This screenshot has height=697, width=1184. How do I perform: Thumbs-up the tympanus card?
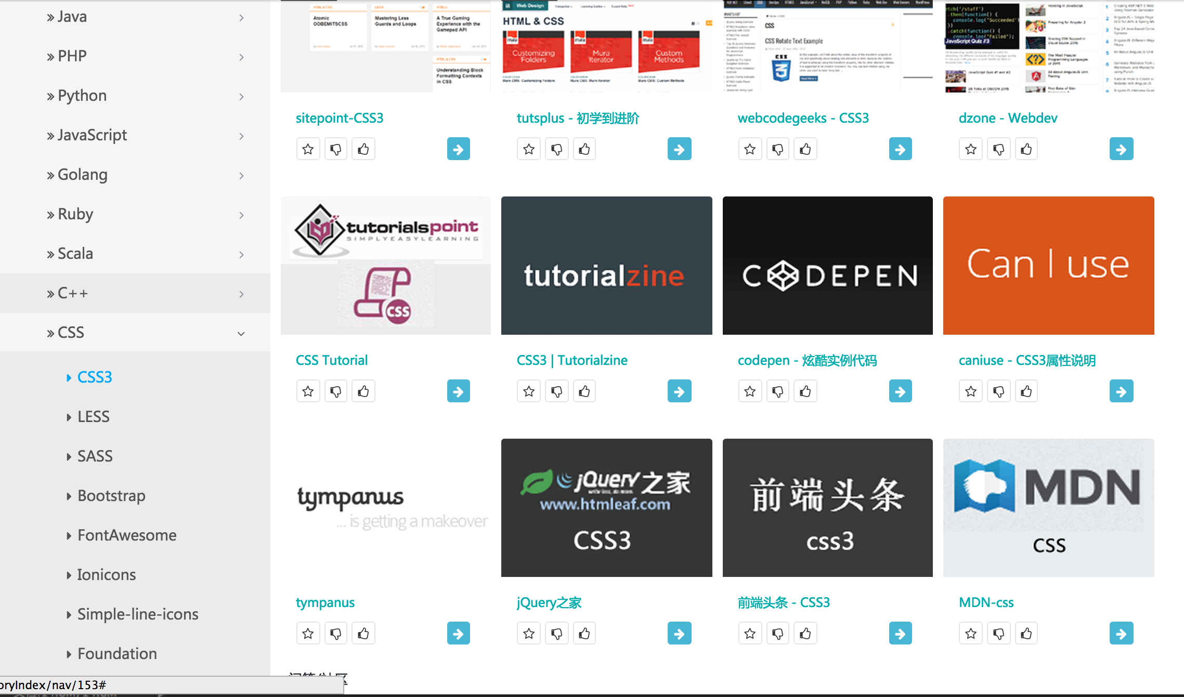[x=363, y=634]
